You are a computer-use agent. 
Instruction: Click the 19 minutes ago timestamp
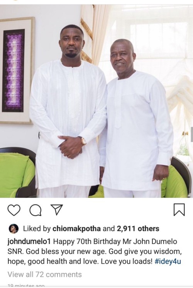point(26,286)
